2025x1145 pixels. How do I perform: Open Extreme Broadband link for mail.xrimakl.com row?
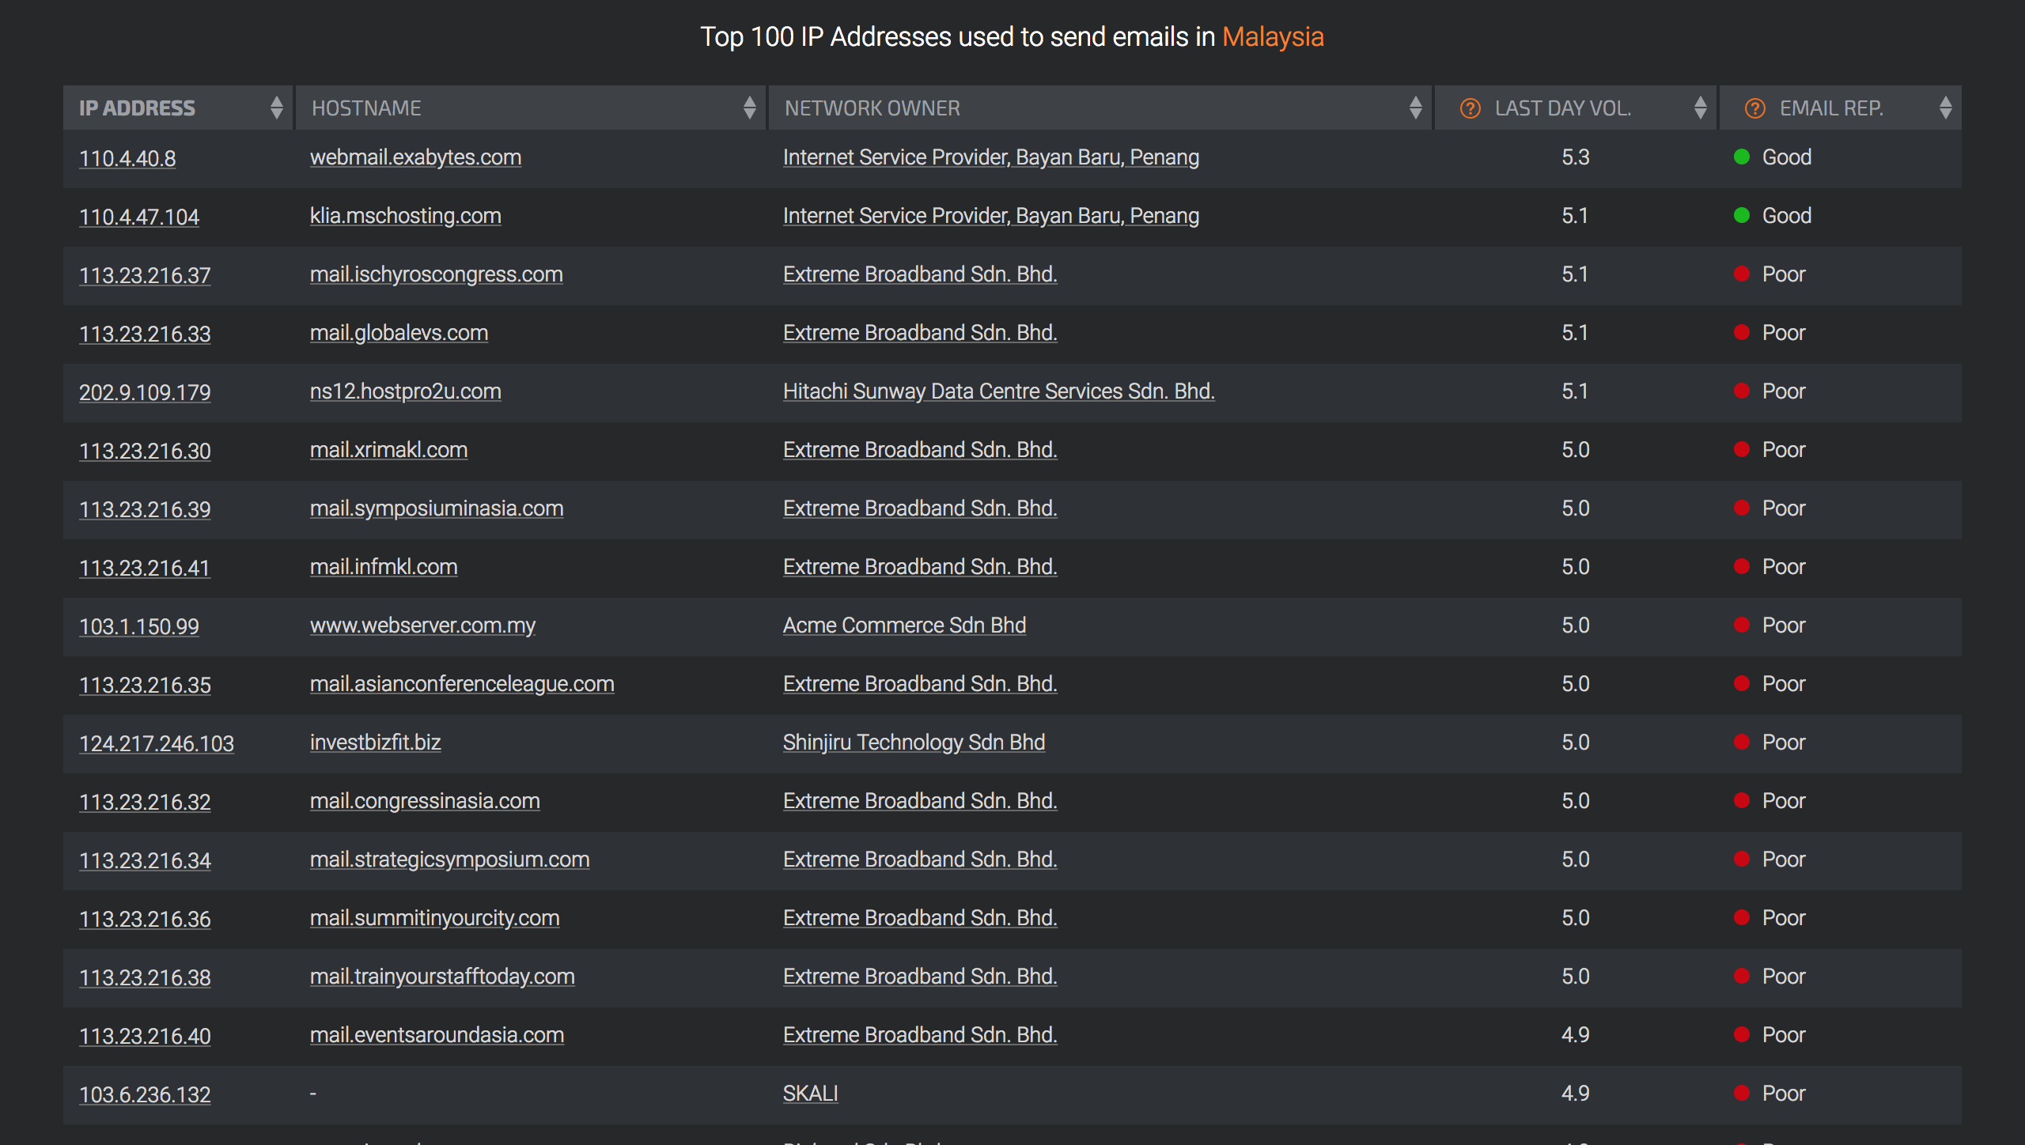click(x=920, y=450)
